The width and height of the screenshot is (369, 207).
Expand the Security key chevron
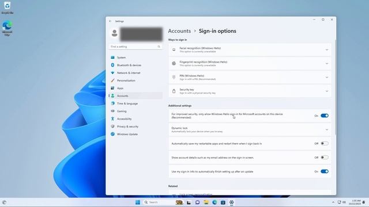coord(327,91)
